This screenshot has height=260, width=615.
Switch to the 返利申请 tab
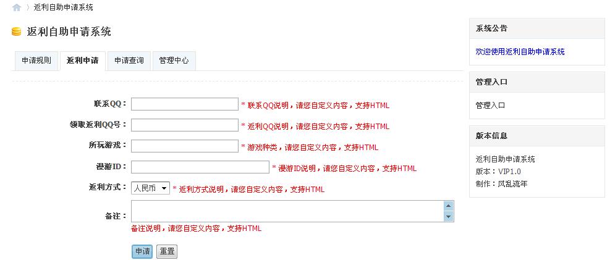point(82,61)
